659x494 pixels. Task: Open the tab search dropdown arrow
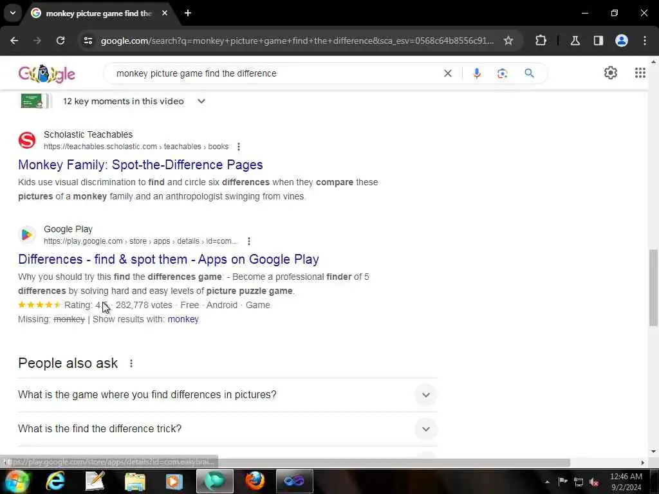click(x=13, y=13)
